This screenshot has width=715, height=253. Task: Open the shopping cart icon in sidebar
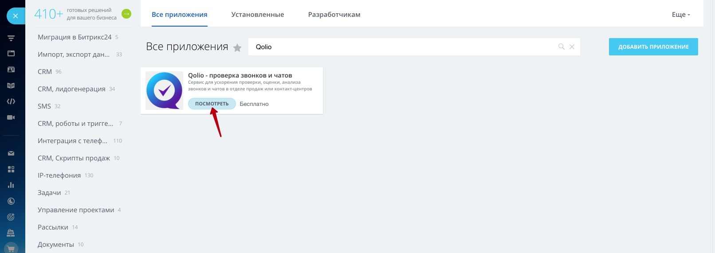(x=11, y=249)
